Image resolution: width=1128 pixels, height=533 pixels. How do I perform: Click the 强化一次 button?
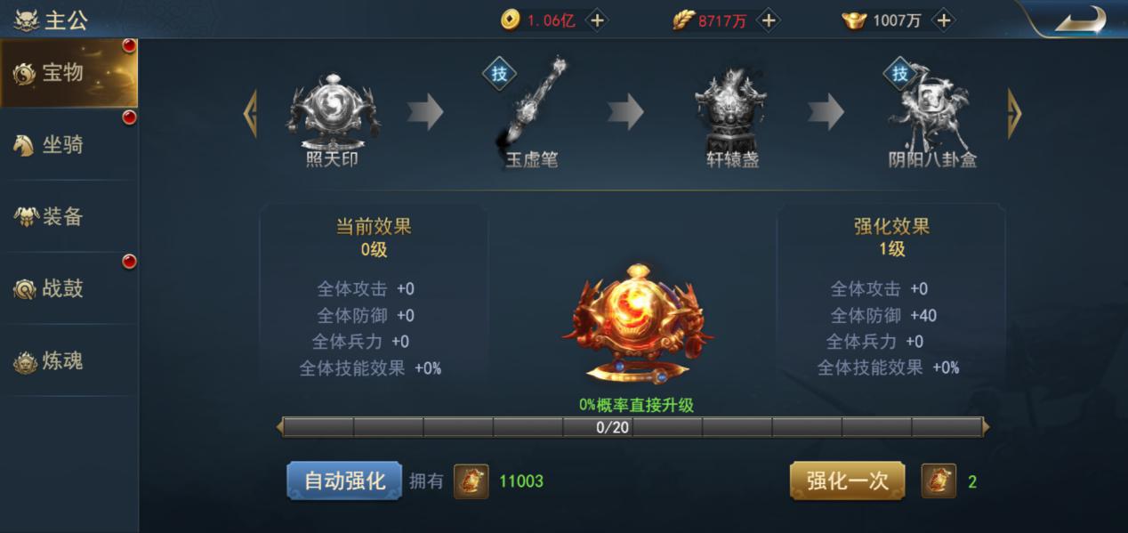(847, 481)
